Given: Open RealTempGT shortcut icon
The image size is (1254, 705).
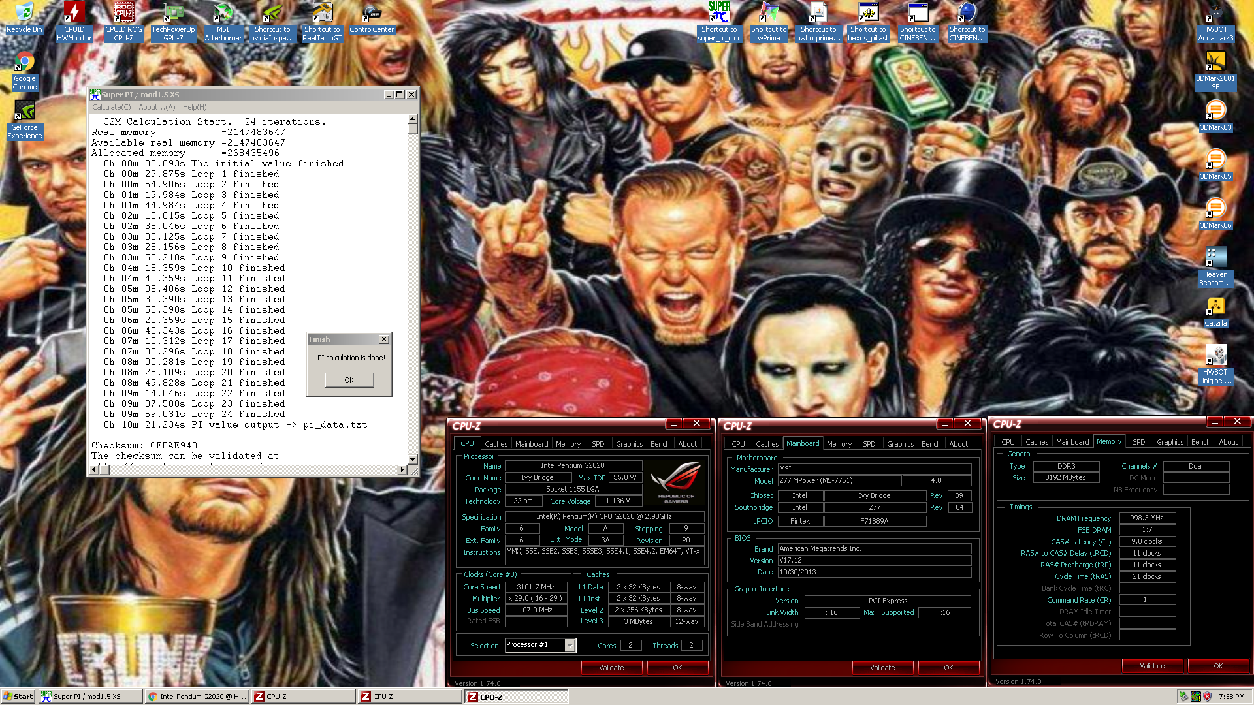Looking at the screenshot, I should (322, 22).
